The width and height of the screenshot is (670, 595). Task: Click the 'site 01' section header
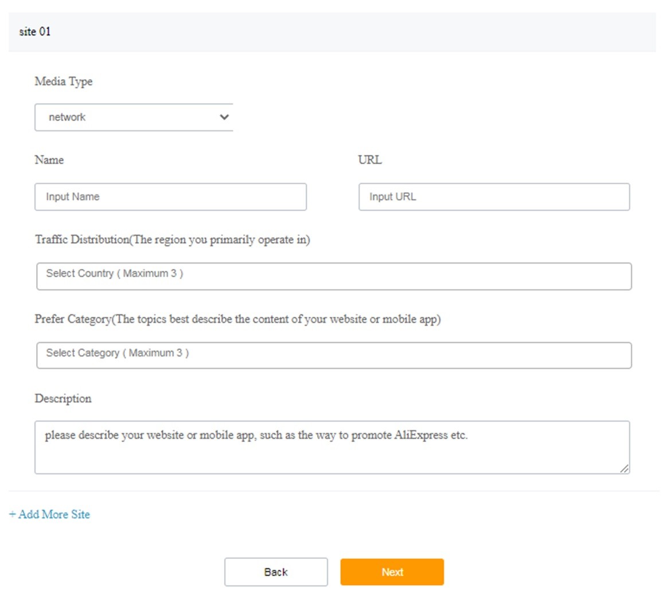pos(35,32)
